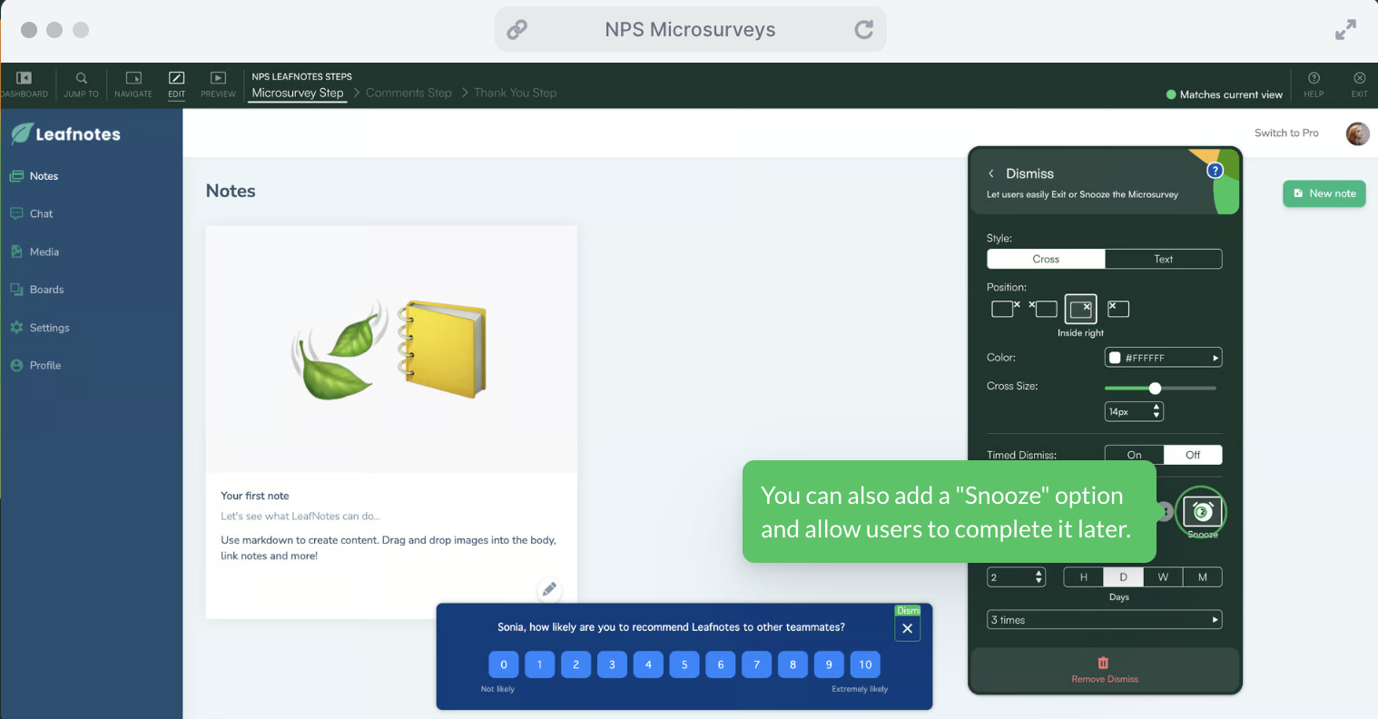Screen dimensions: 1378x719
Task: Select the M months unit
Action: pos(1203,576)
